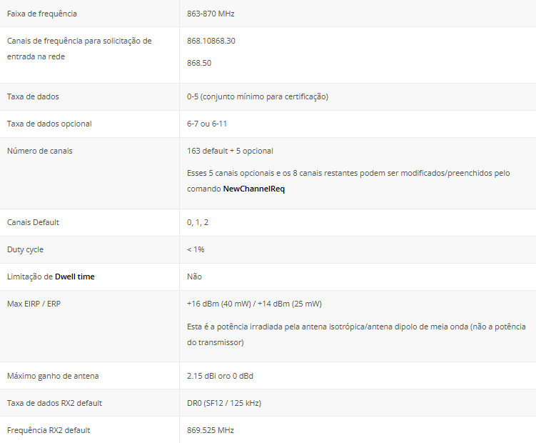Viewport: 536px width, 443px height.
Task: Click the 'Faixa de frequência' row label
Action: 42,14
